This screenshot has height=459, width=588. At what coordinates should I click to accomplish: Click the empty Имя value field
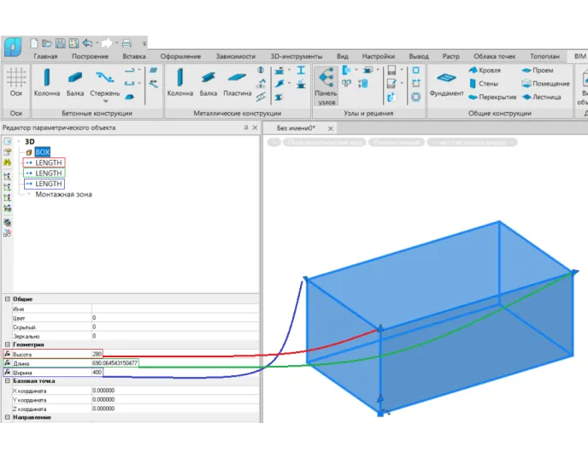[x=175, y=309]
